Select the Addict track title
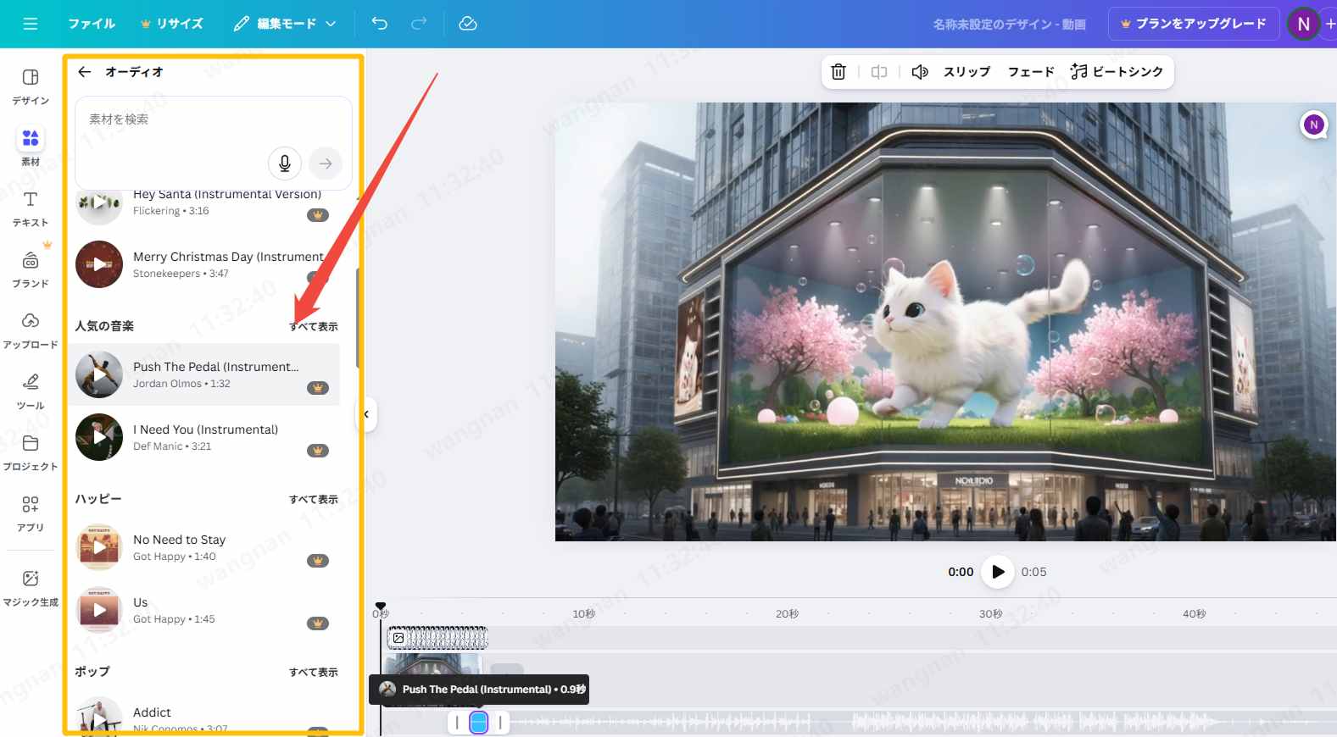This screenshot has width=1337, height=737. click(x=152, y=712)
